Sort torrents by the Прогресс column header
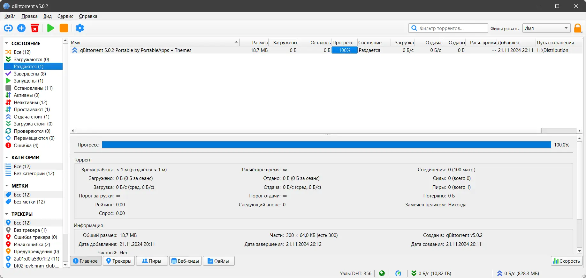Viewport: 586px width, 278px height. (x=344, y=42)
